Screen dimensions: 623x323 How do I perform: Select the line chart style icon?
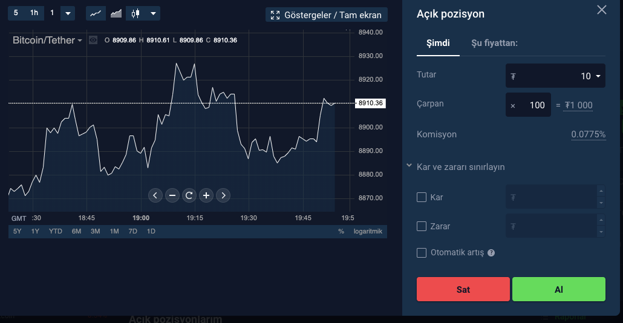(x=96, y=13)
